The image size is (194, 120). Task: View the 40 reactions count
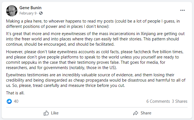coord(16,101)
